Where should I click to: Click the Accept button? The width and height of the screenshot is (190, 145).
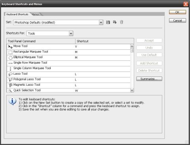(149, 41)
